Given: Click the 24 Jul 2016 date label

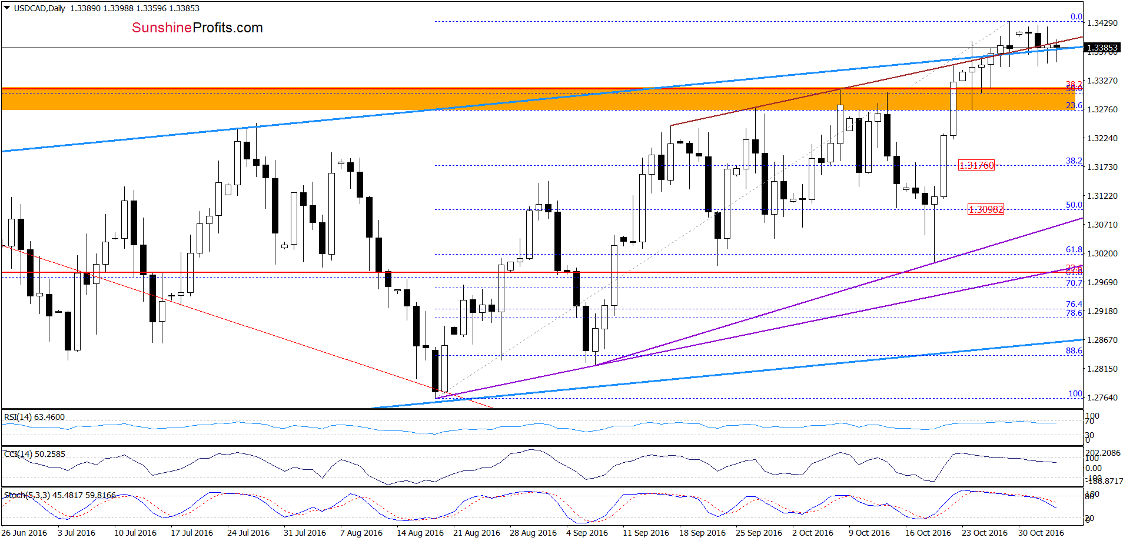Looking at the screenshot, I should [248, 533].
